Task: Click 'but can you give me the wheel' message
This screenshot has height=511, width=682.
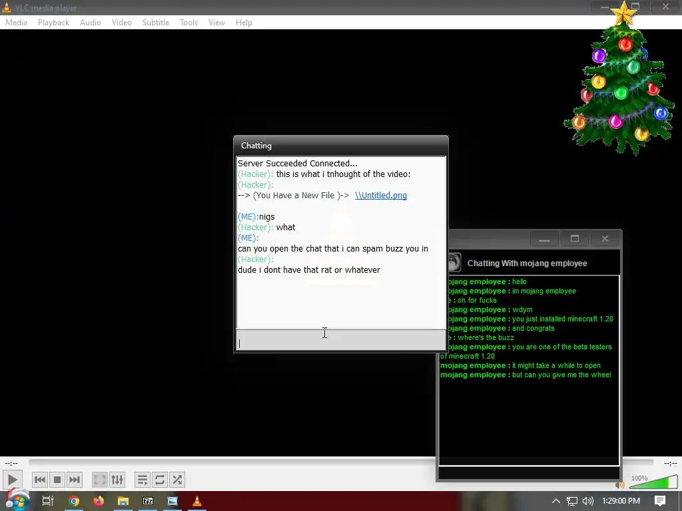Action: click(x=561, y=375)
